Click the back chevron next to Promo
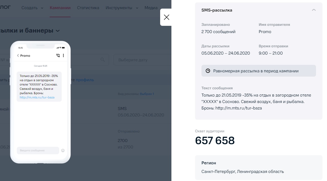 tap(18, 56)
